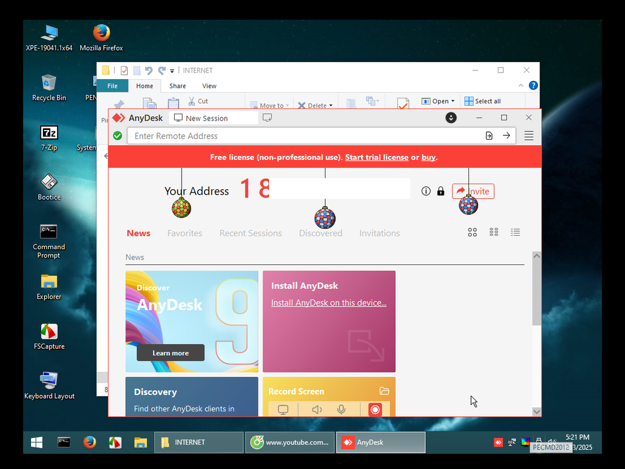Switch to the Invitations tab
This screenshot has width=625, height=469.
(x=379, y=233)
